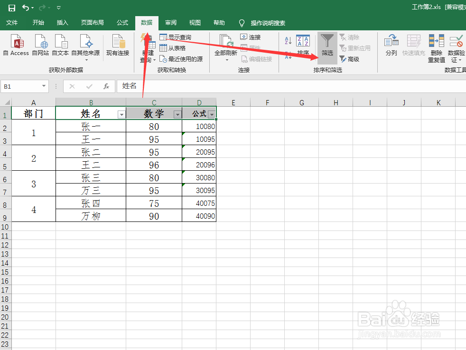Image resolution: width=466 pixels, height=350 pixels.
Task: Click 清除 to clear the filter
Action: coord(349,37)
